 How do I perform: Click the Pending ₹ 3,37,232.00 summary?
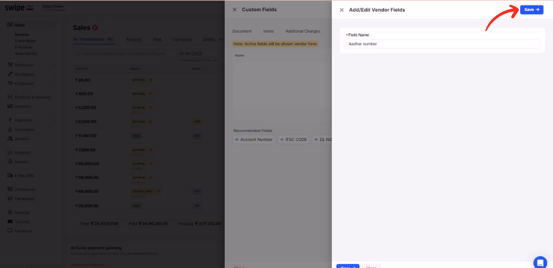tap(200, 224)
